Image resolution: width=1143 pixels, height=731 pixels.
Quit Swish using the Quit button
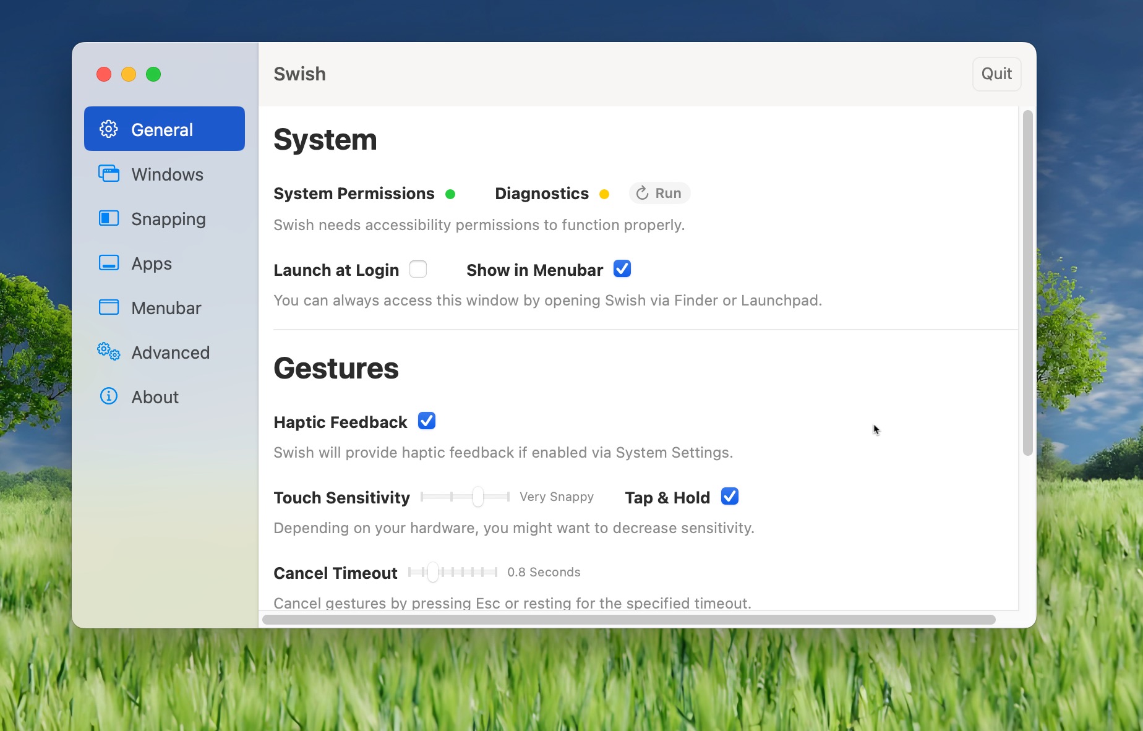tap(996, 74)
